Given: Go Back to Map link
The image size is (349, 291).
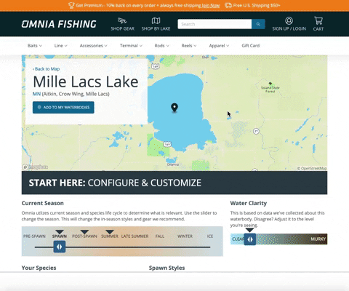Looking at the screenshot, I should tap(46, 69).
